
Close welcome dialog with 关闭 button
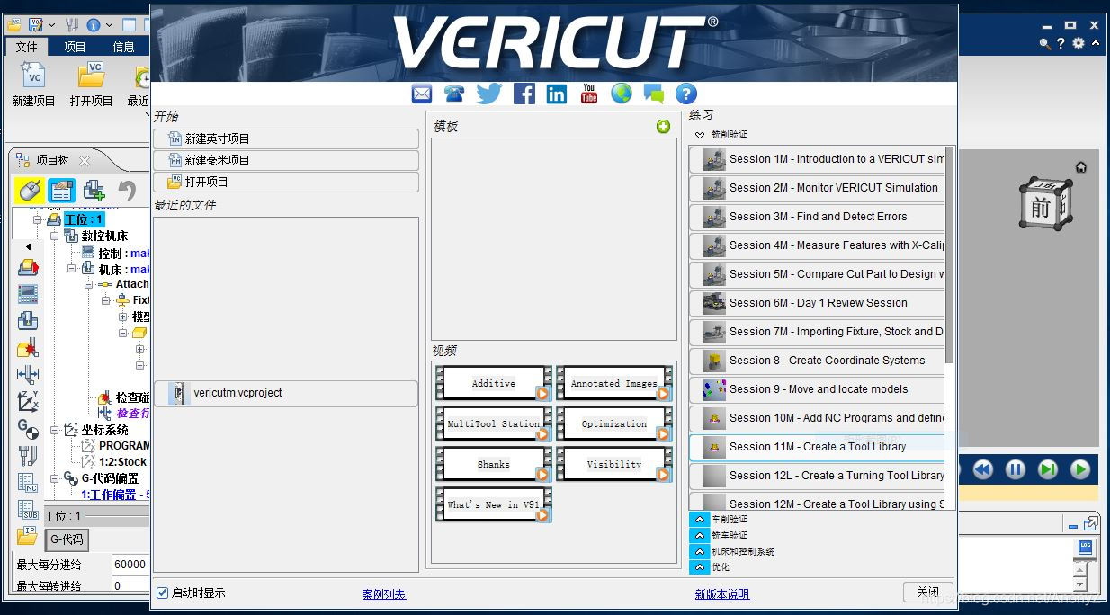pyautogui.click(x=927, y=592)
